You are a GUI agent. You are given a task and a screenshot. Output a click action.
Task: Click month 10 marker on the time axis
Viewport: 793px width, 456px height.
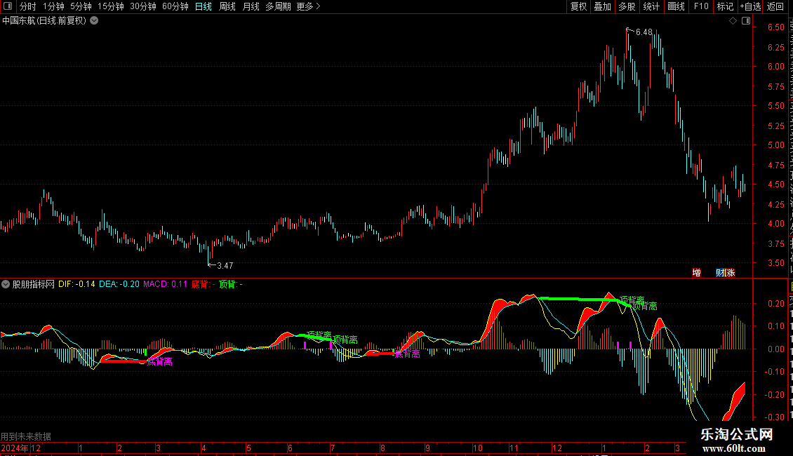(x=477, y=448)
